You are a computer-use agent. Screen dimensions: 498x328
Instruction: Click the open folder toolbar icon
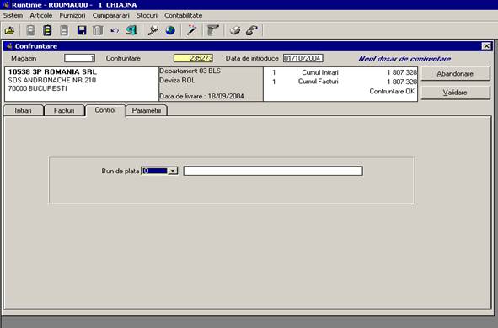(x=9, y=31)
